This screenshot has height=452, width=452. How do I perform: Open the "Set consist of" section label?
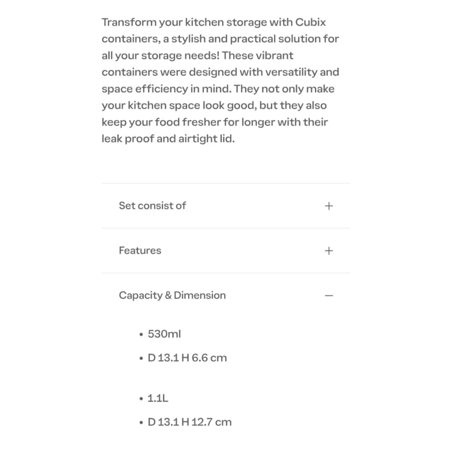click(x=152, y=206)
